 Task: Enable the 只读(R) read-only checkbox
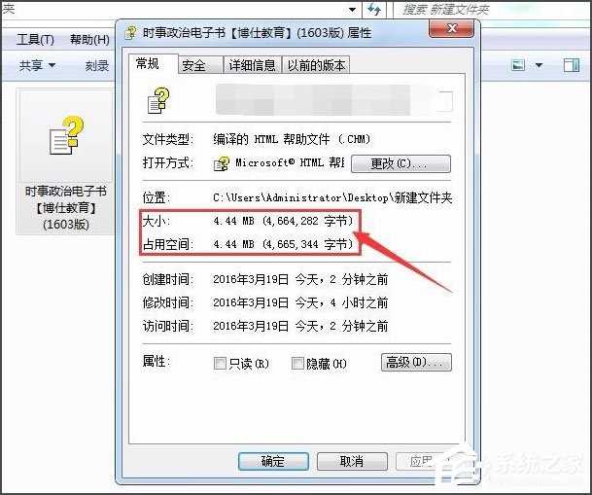tap(220, 363)
